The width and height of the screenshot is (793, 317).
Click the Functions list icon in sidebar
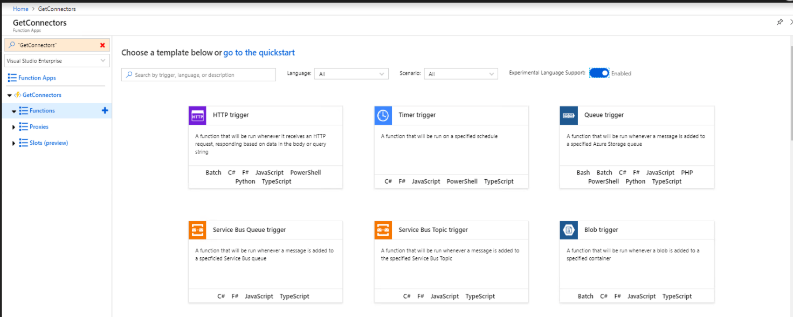click(x=23, y=110)
